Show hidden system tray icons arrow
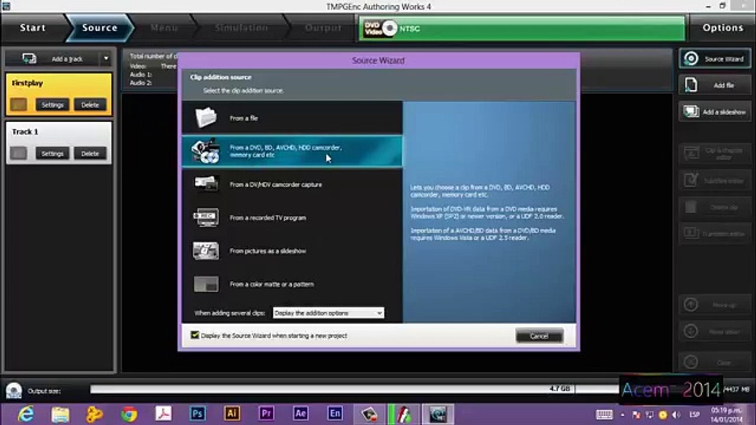This screenshot has height=425, width=756. (623, 414)
